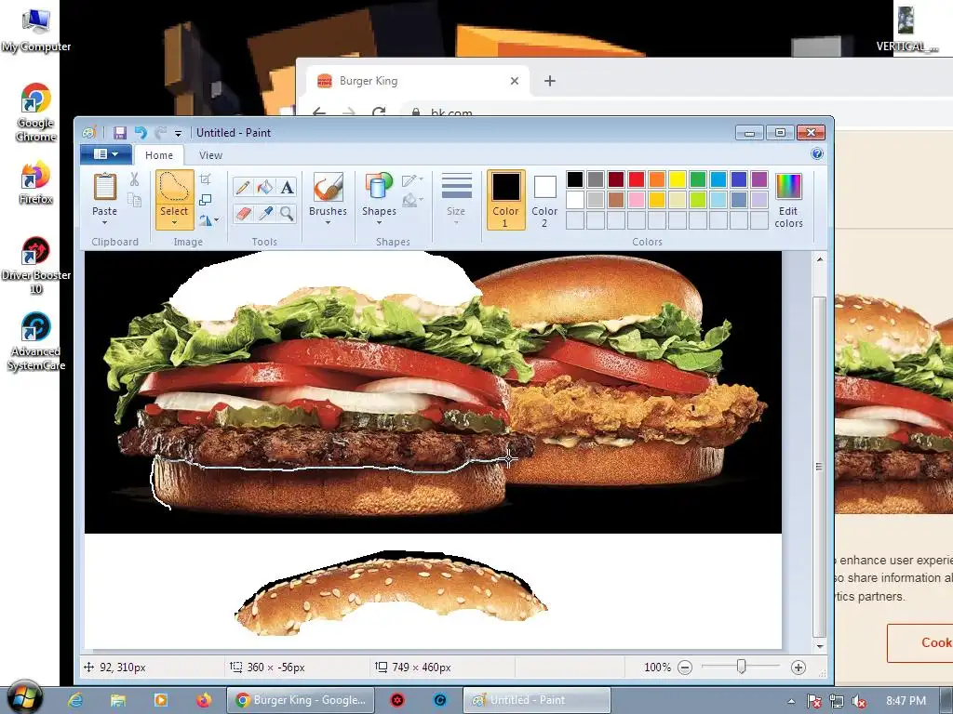
Task: Select the Text tool in Paint
Action: click(x=287, y=187)
